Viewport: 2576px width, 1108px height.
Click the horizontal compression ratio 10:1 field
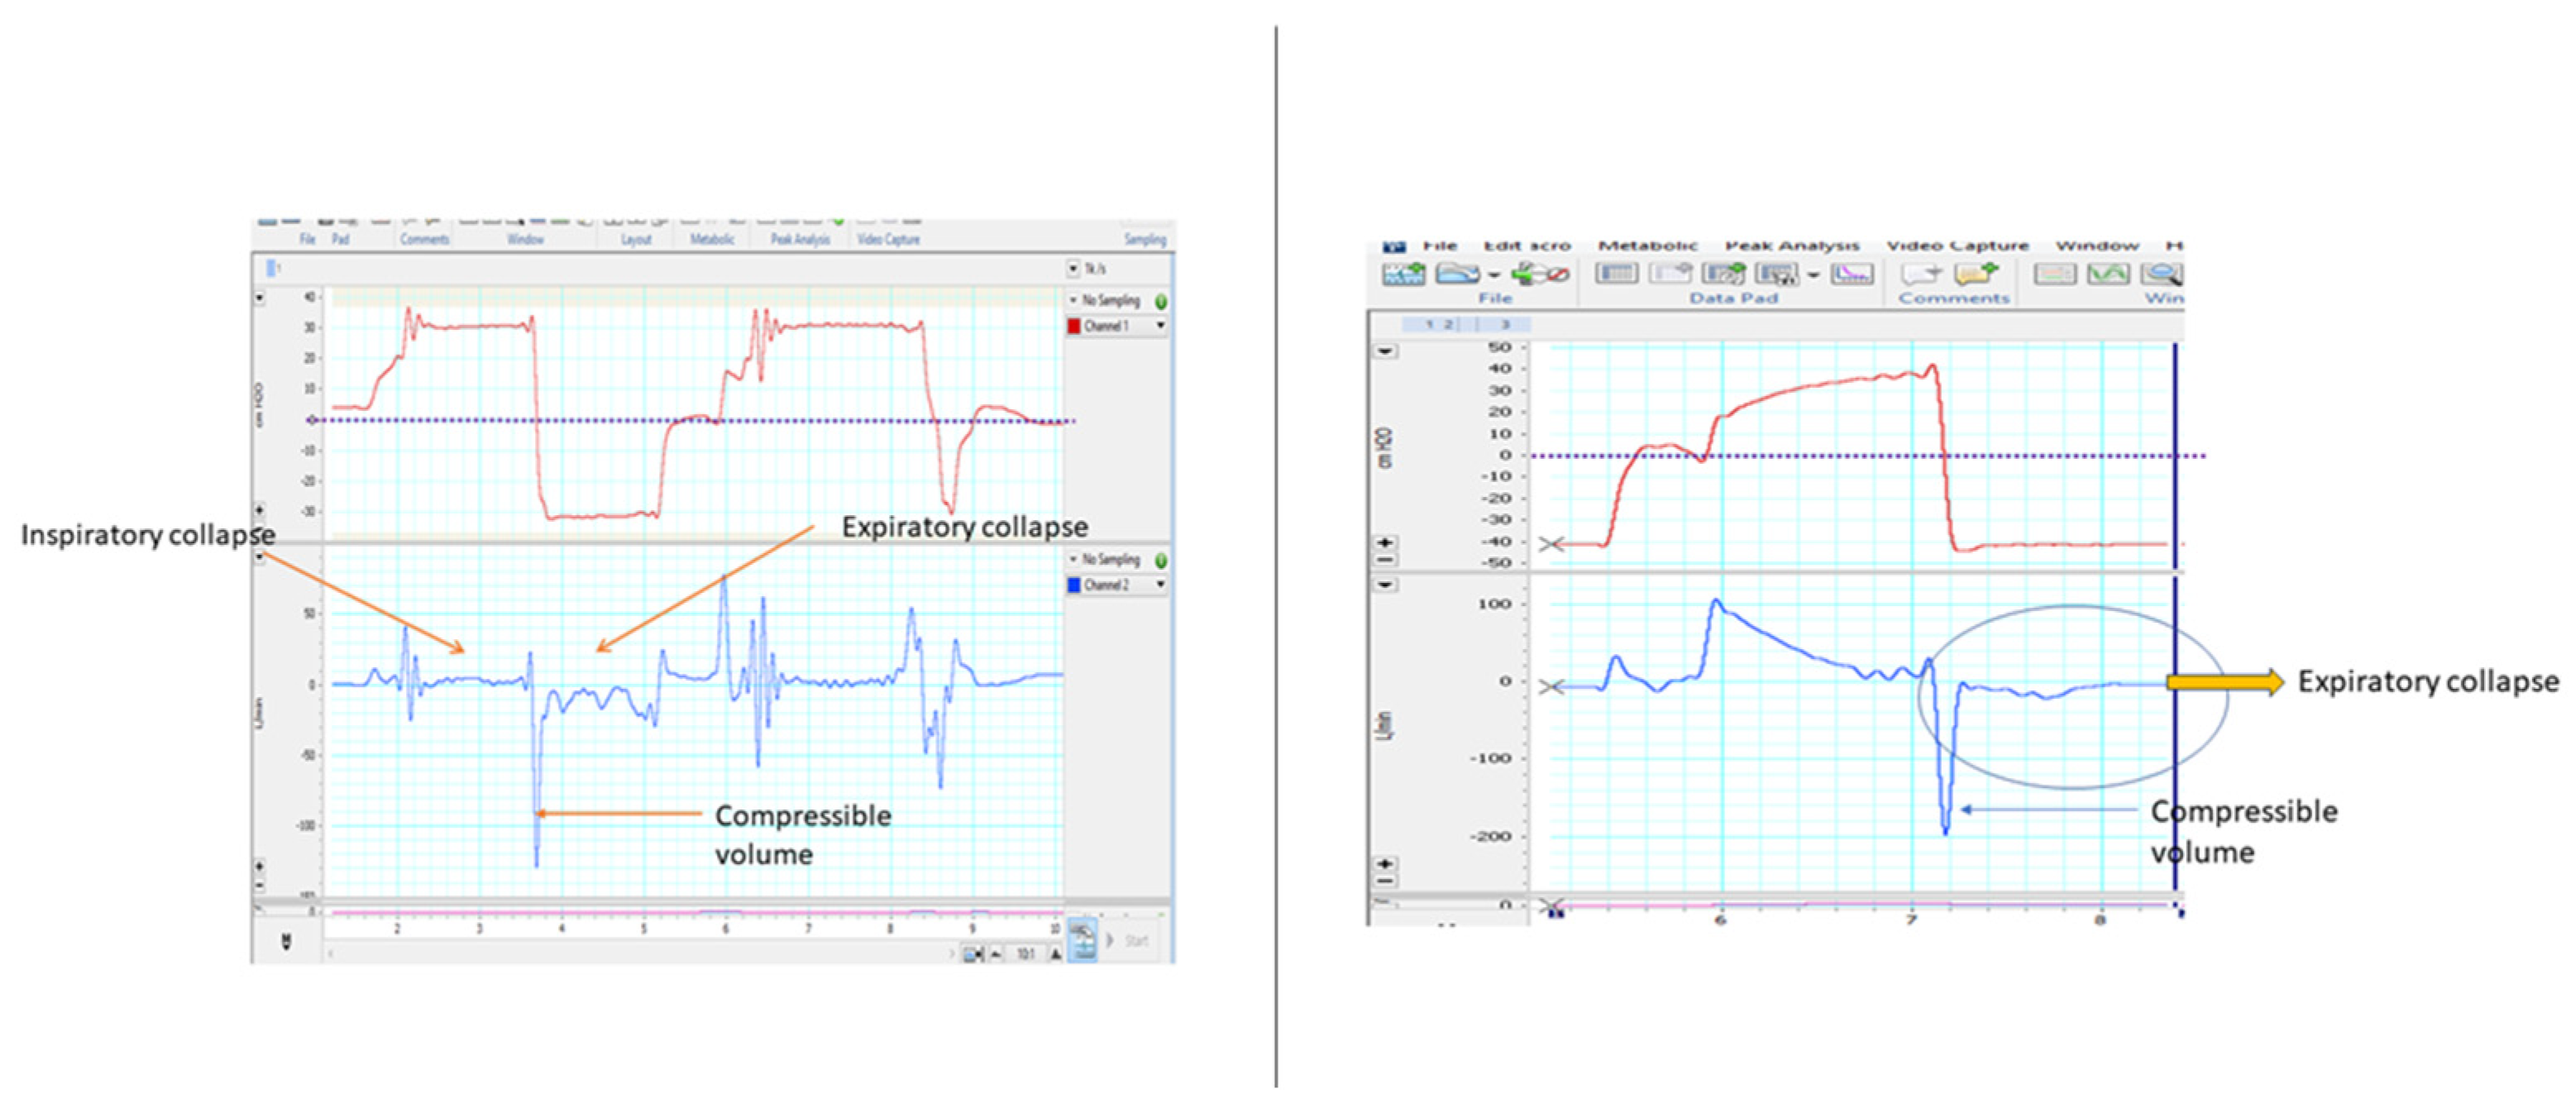[x=1025, y=954]
